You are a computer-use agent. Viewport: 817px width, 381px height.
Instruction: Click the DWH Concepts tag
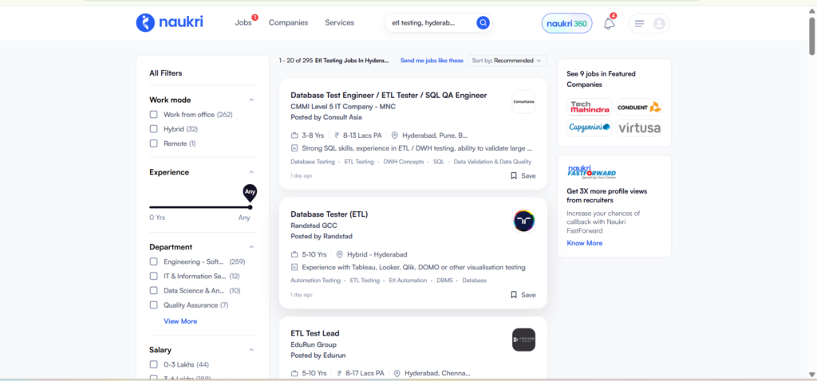(404, 162)
